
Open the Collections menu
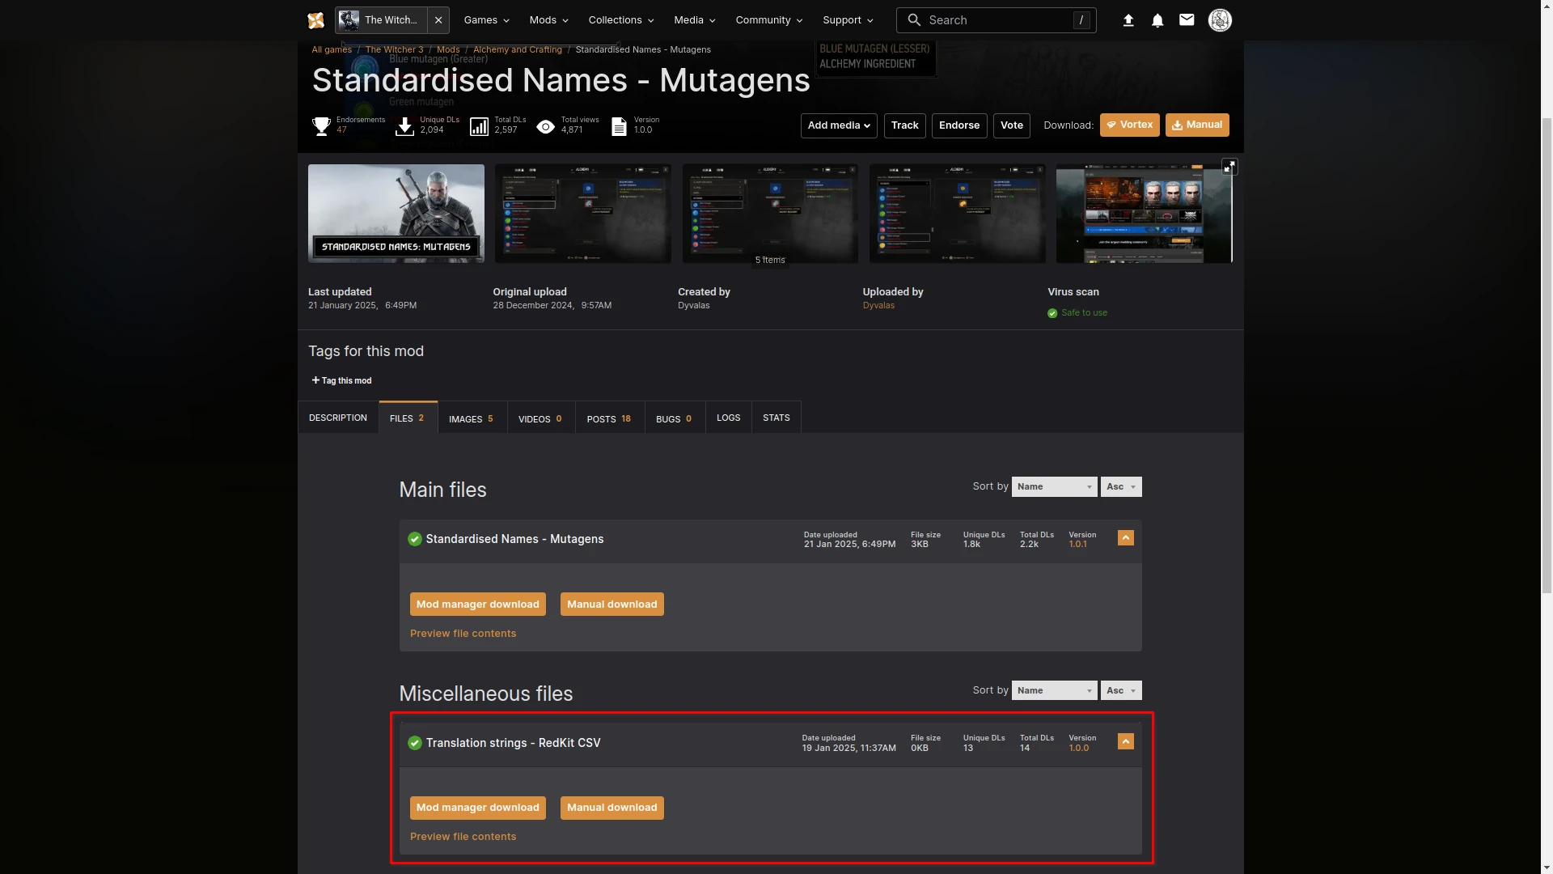620,20
